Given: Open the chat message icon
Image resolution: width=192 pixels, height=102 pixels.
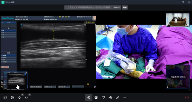Looking at the screenshot, I should [x=103, y=97].
